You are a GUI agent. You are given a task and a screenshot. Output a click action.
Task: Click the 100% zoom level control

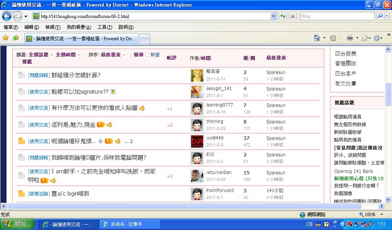click(370, 215)
